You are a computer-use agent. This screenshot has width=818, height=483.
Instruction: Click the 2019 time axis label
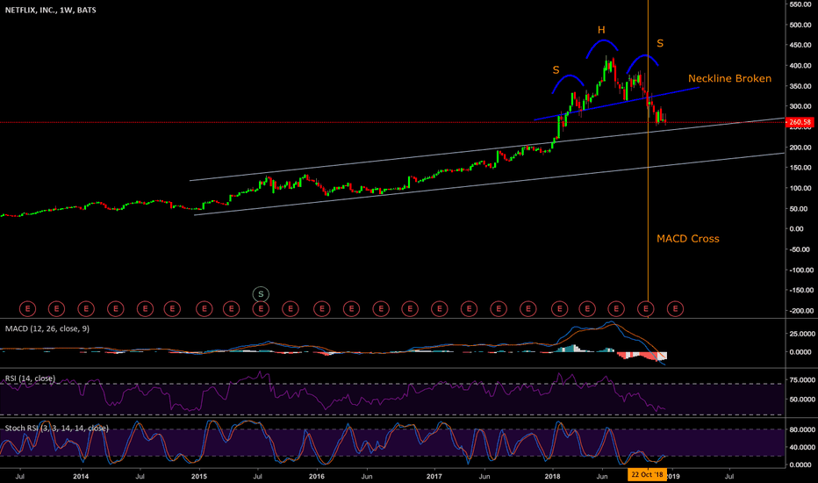tap(673, 476)
